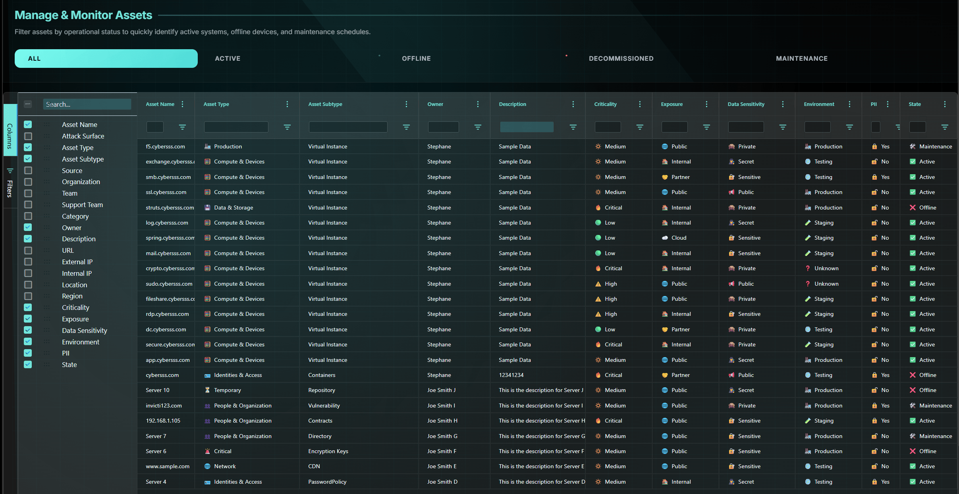Click the drag handle next to Attack Surface
Image resolution: width=959 pixels, height=494 pixels.
tap(47, 136)
